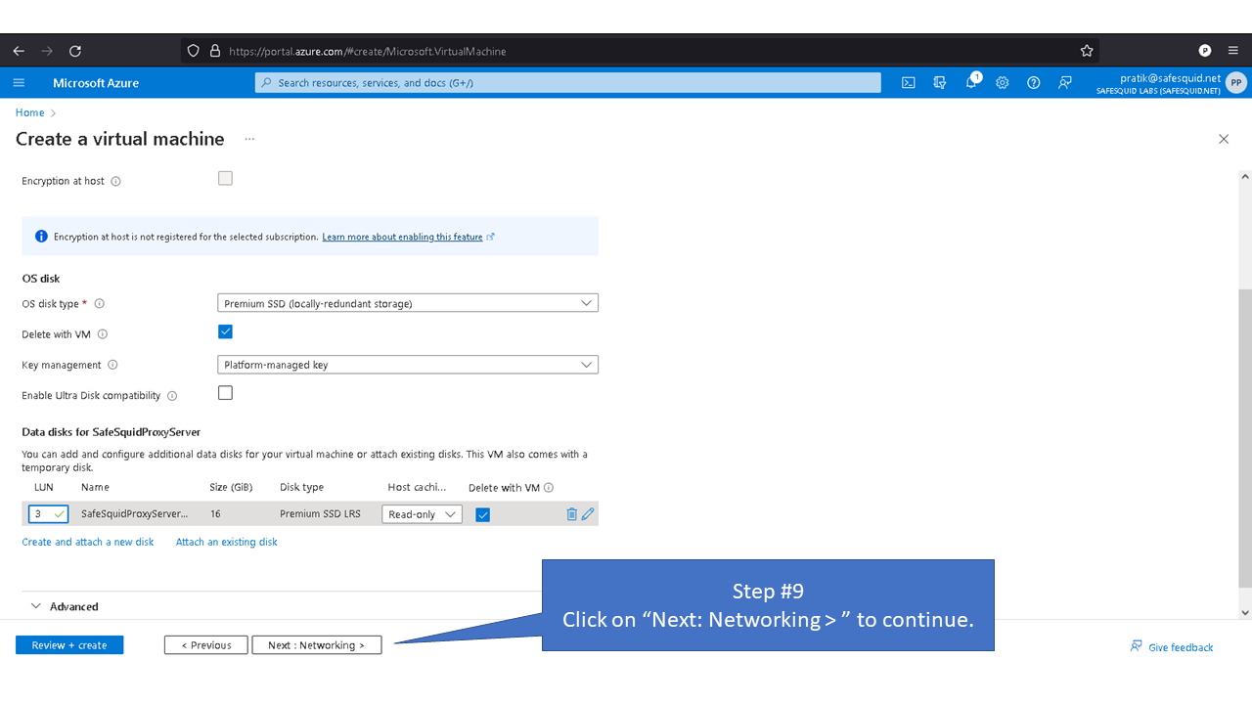Click the scrollbar up arrow
Viewport: 1252px width, 704px height.
tap(1245, 177)
